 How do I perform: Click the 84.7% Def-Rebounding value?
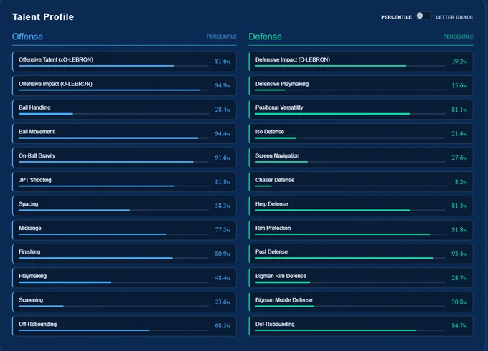[x=459, y=326]
